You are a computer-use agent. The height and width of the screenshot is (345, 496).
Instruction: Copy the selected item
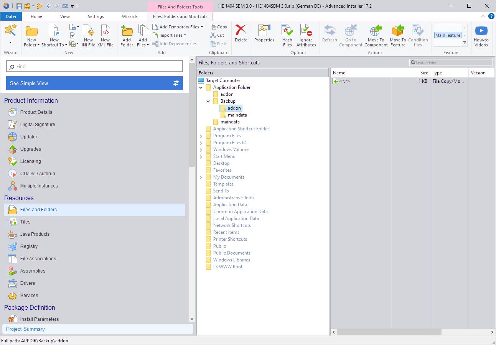coord(219,27)
